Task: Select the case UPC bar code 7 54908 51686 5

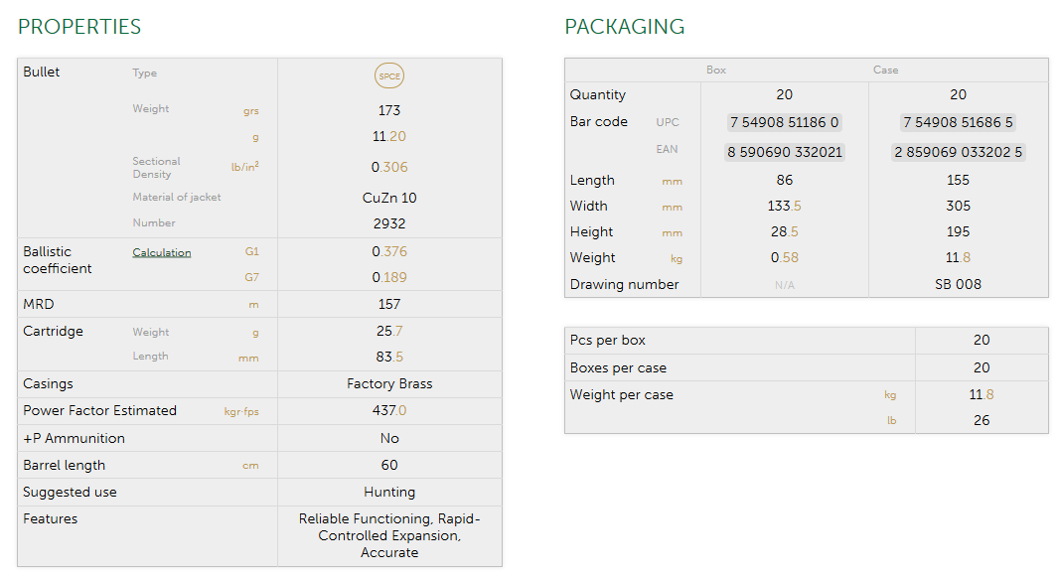Action: (958, 122)
